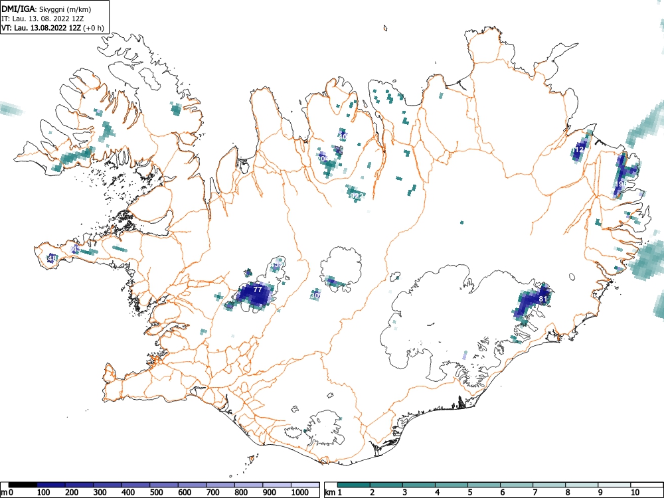Click the '40' visibility value in the north
Screen dimensions: 664x498
coord(343,136)
